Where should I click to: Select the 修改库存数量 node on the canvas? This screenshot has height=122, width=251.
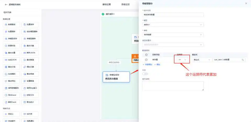116,77
